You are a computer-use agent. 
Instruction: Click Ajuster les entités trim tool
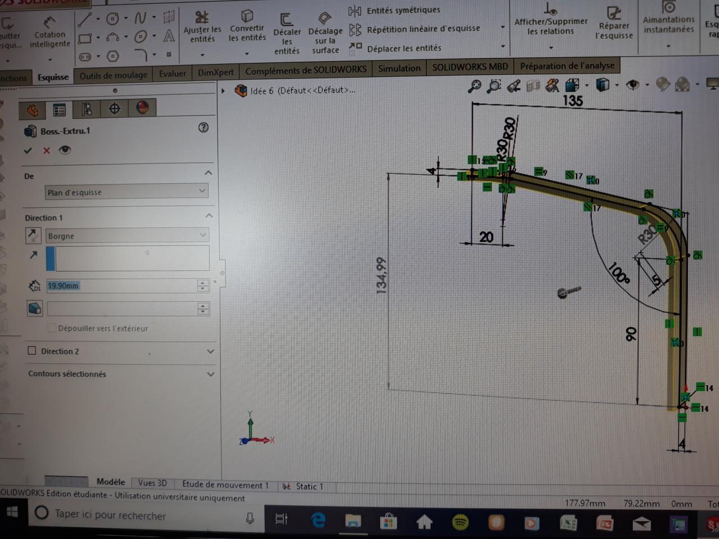click(x=202, y=26)
